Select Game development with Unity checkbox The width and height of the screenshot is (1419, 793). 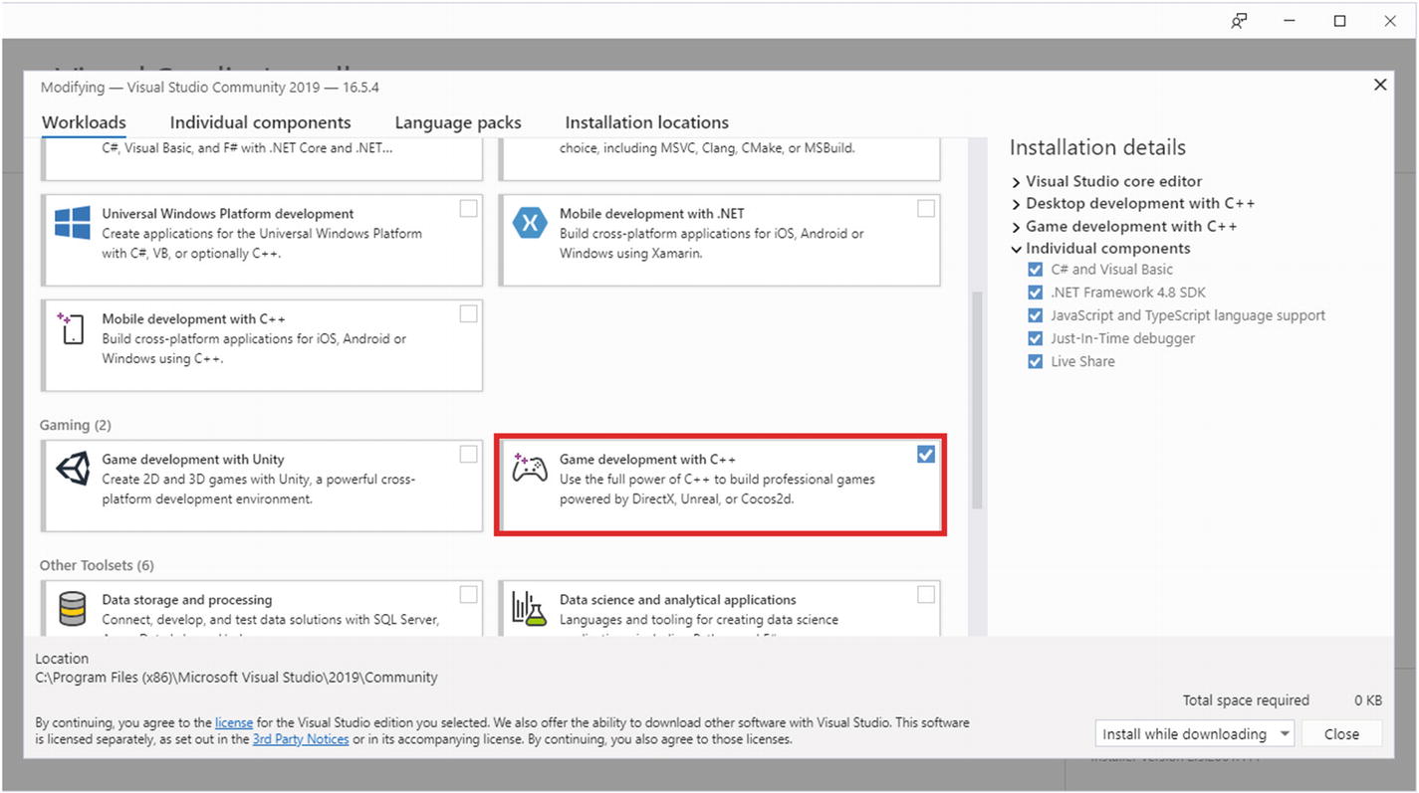point(468,455)
